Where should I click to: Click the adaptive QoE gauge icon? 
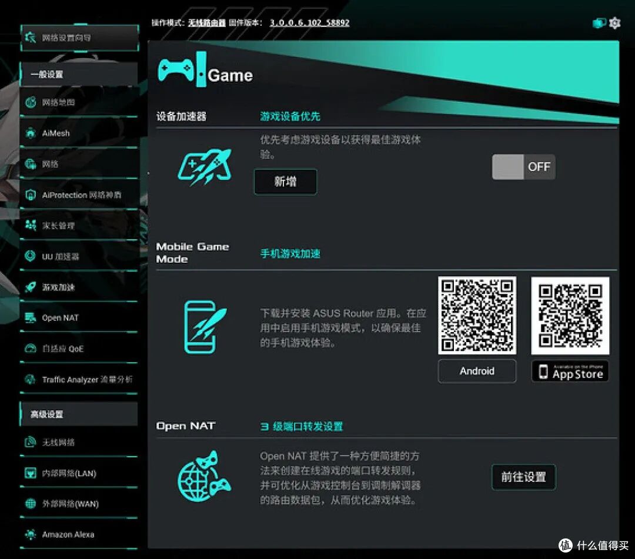point(31,349)
